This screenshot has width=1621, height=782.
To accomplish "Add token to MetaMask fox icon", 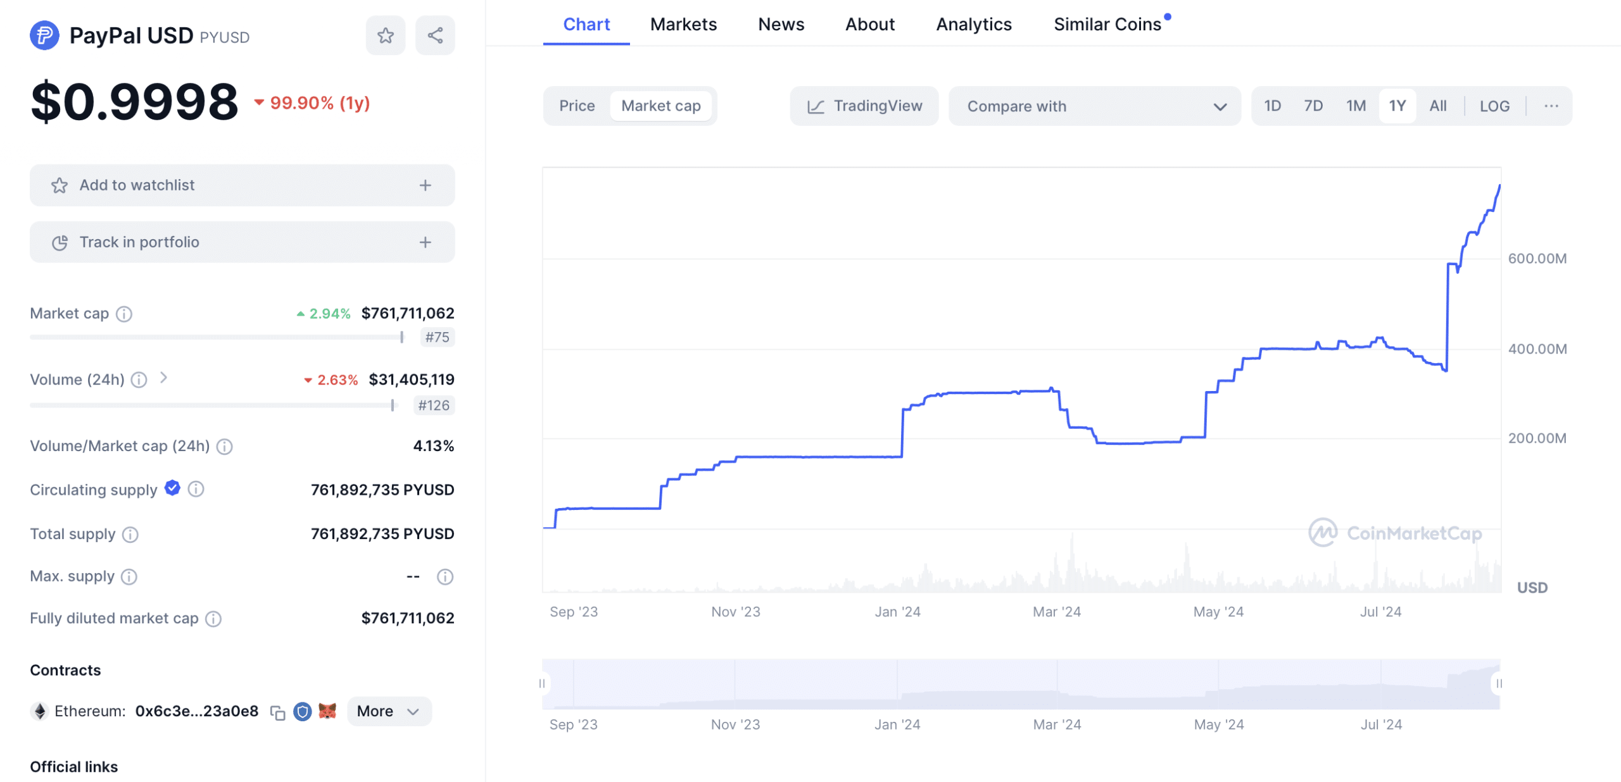I will click(327, 711).
